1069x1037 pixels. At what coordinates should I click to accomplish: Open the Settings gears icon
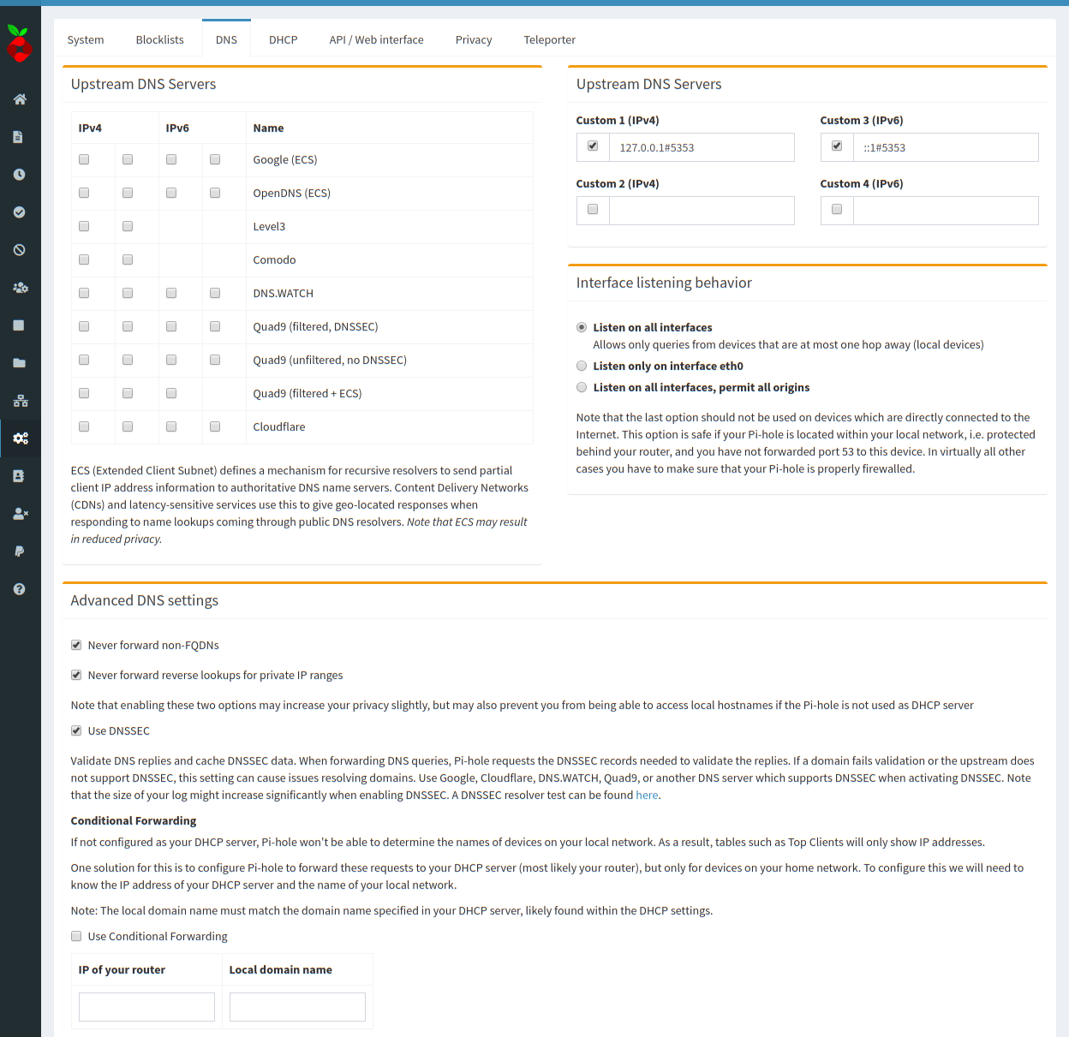pyautogui.click(x=21, y=438)
